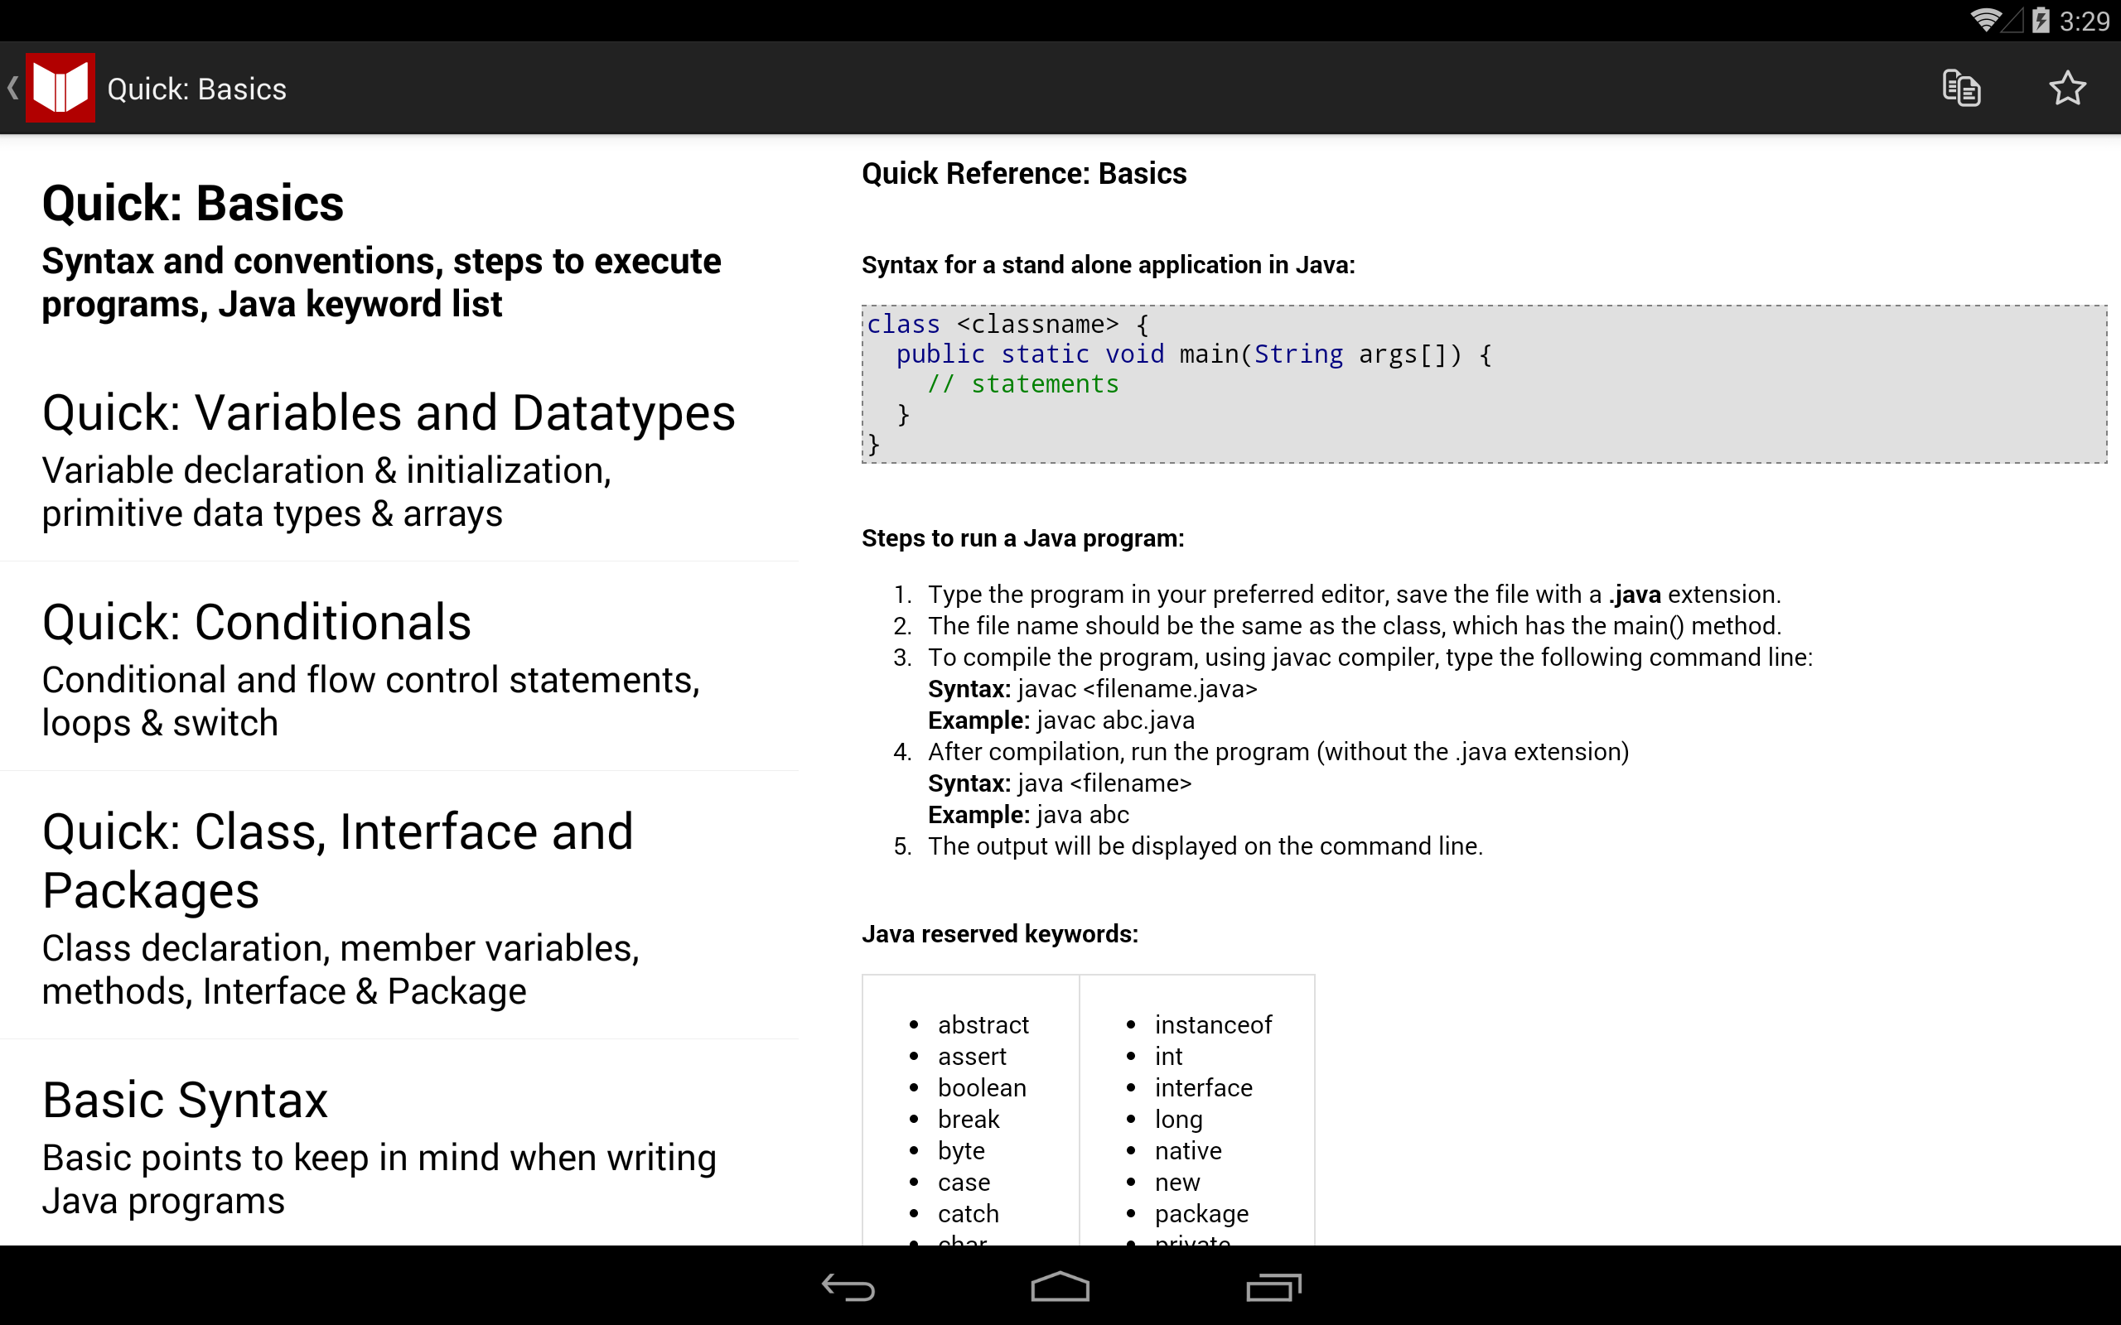Viewport: 2121px width, 1325px height.
Task: Tap Syntax: java <filename> line
Action: (x=1060, y=783)
